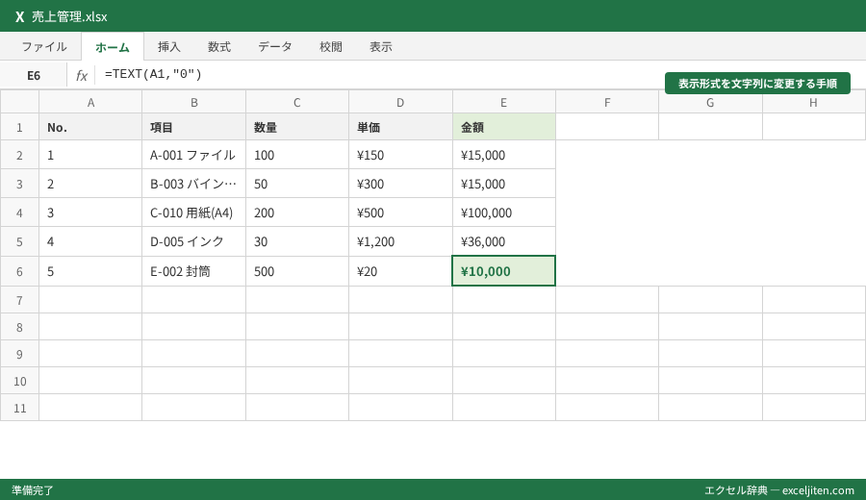Select column H header
Screen dimensions: 866x500
pos(813,103)
